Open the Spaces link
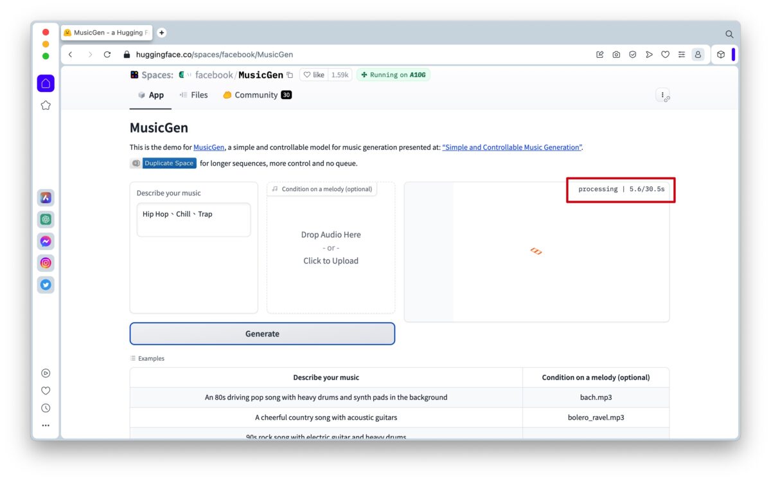771x481 pixels. [x=157, y=75]
